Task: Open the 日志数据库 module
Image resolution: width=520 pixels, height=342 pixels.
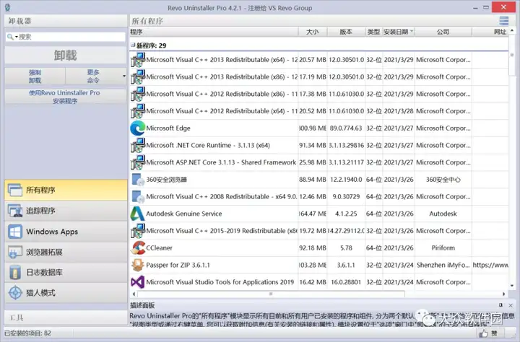Action: tap(66, 273)
